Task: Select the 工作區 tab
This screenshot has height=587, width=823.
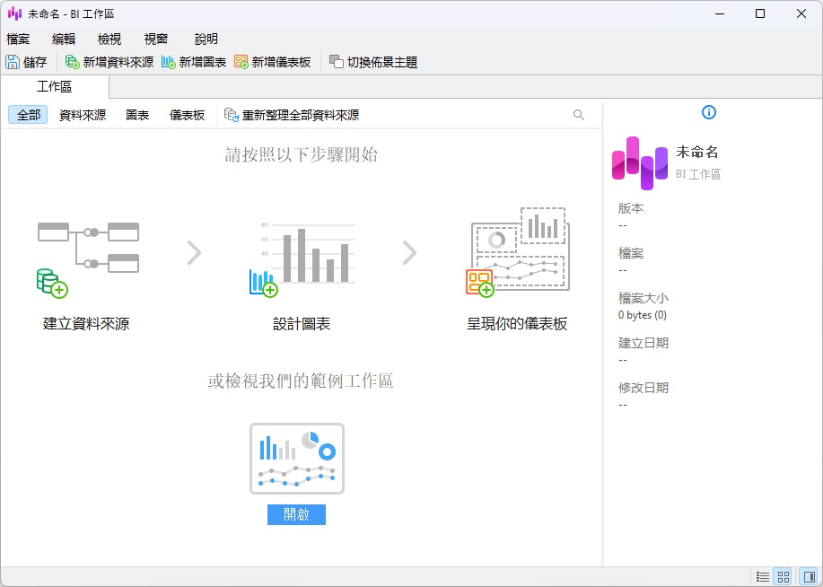Action: point(55,87)
